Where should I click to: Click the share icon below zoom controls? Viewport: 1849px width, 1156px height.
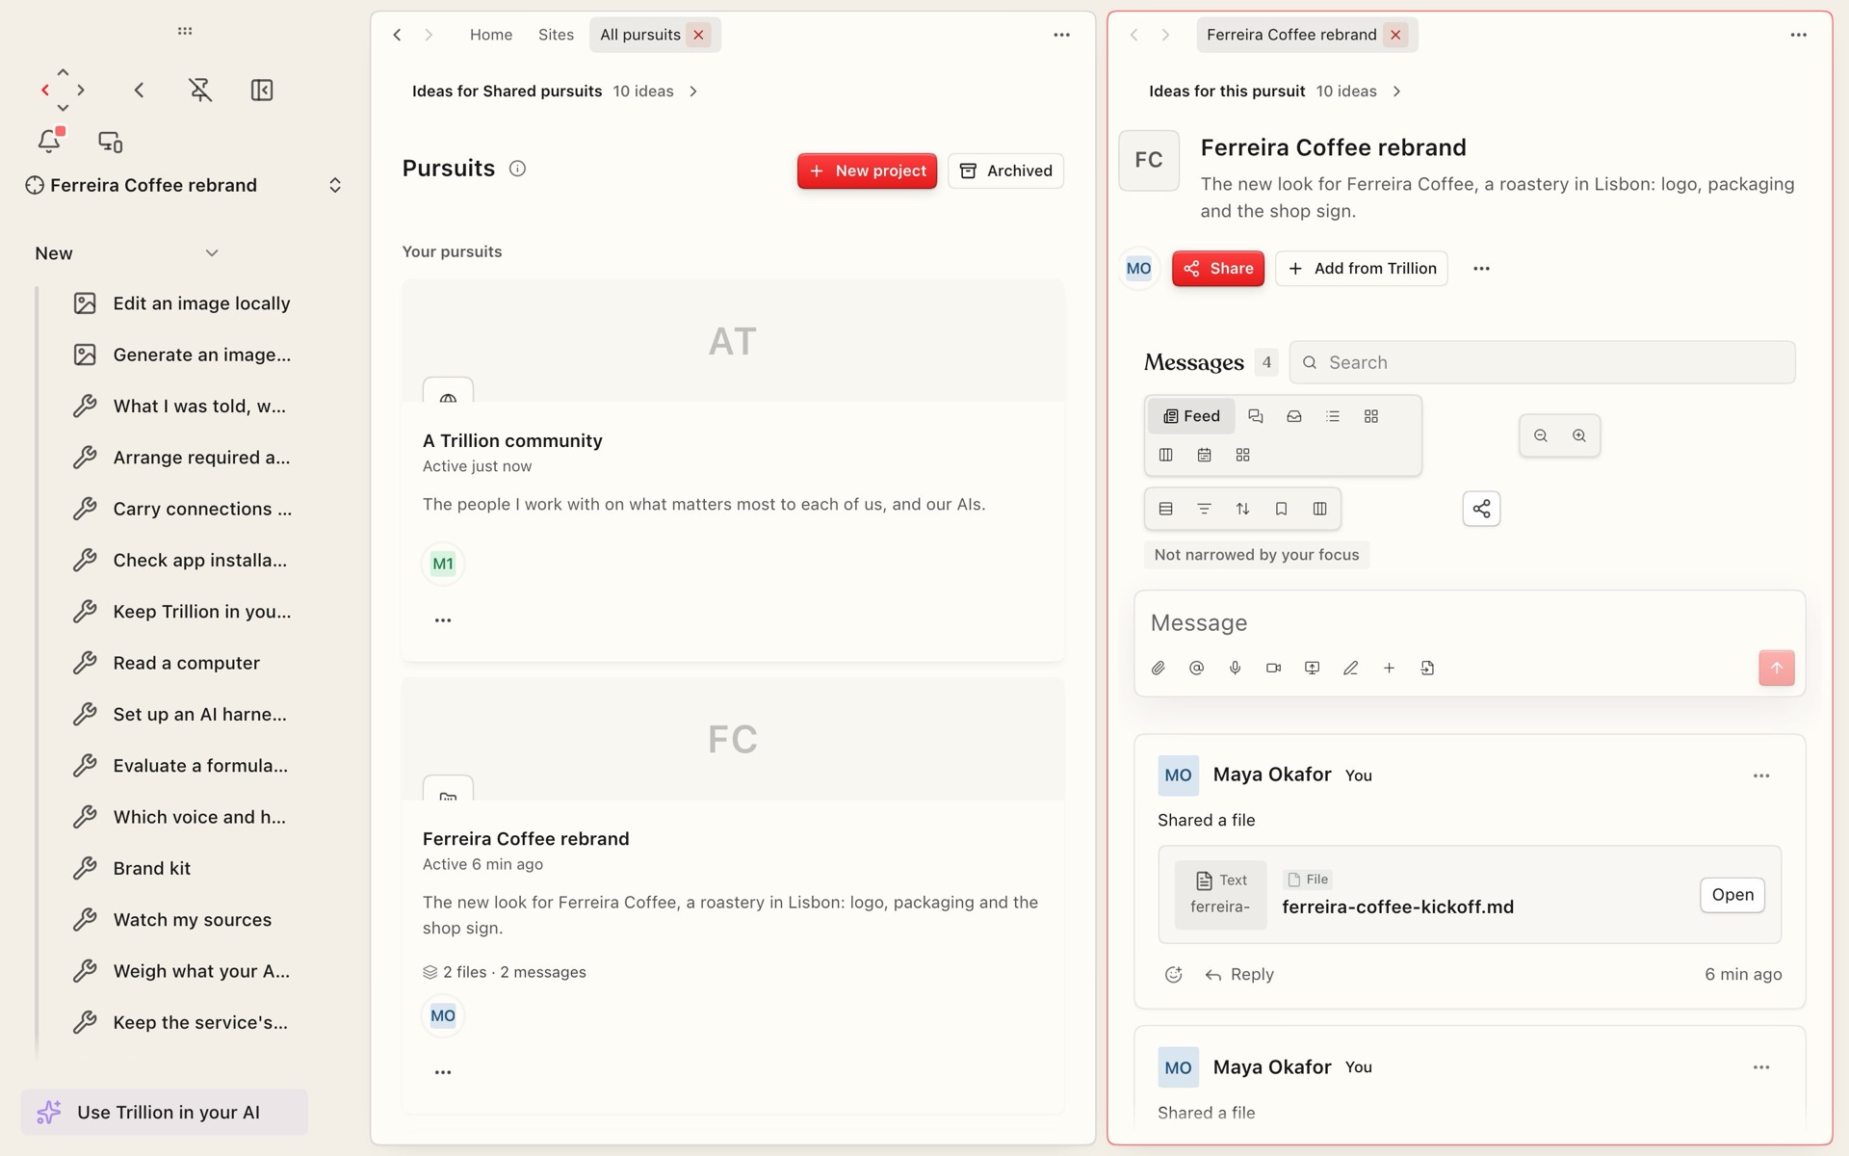(1481, 509)
